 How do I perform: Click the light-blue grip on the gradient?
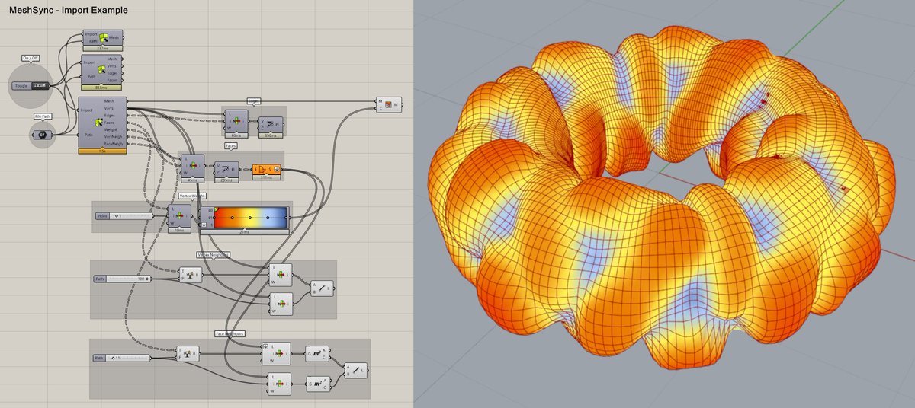(x=268, y=216)
